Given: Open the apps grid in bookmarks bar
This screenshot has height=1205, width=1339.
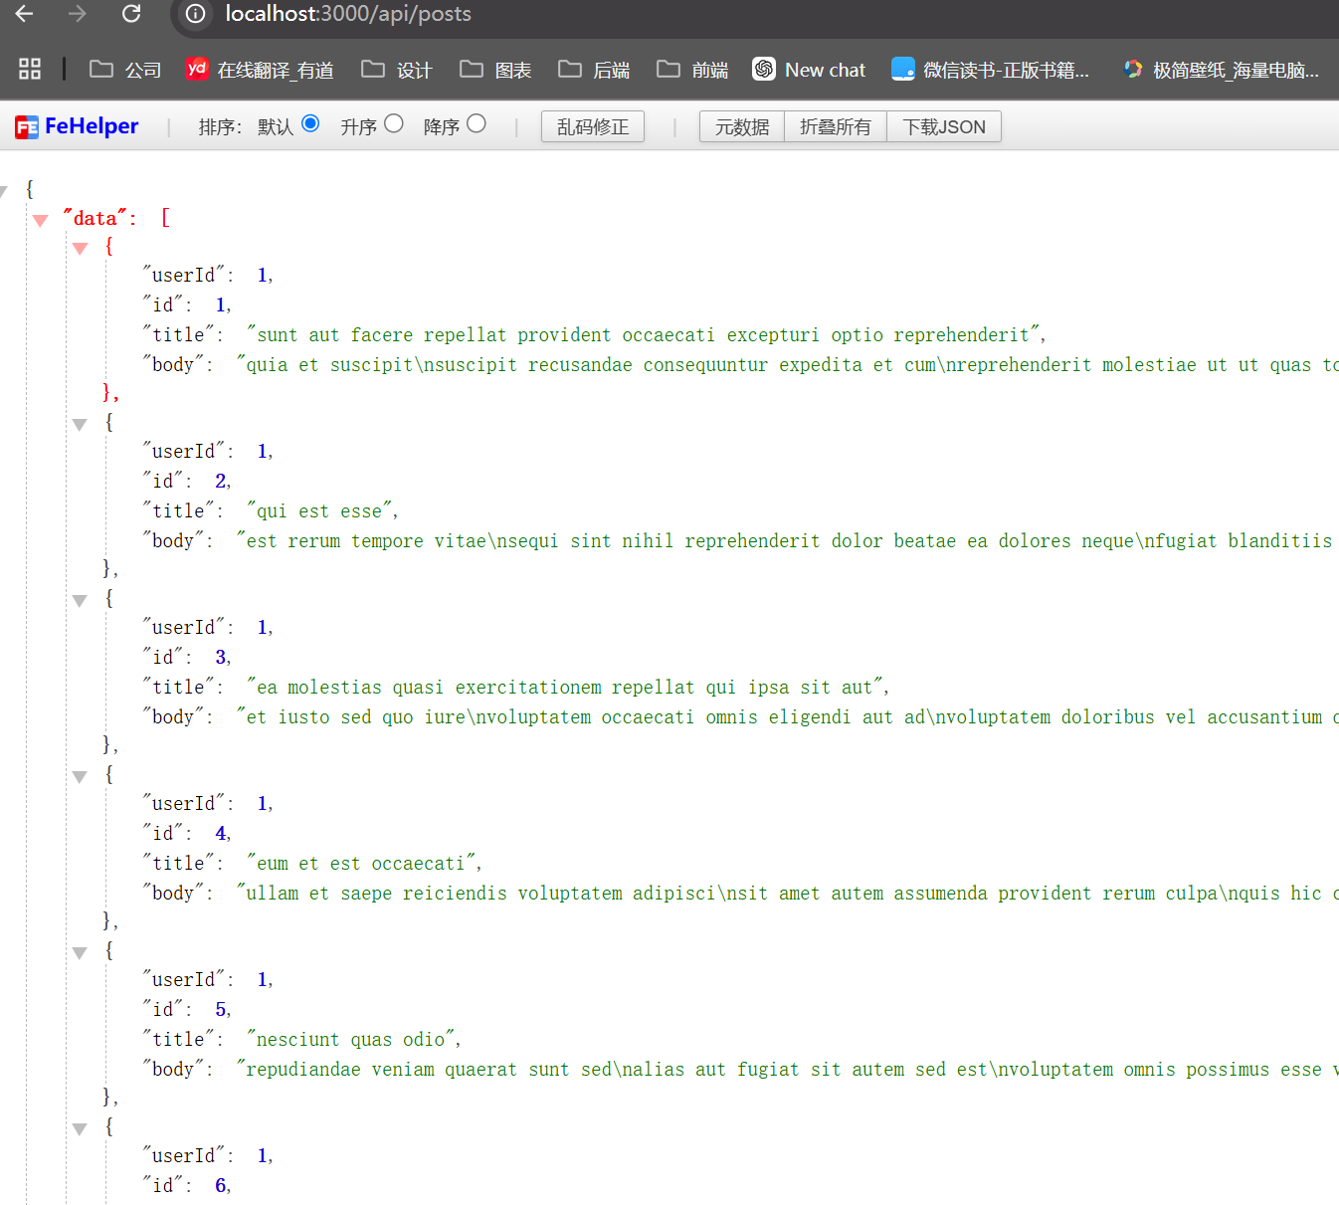Looking at the screenshot, I should (x=30, y=69).
